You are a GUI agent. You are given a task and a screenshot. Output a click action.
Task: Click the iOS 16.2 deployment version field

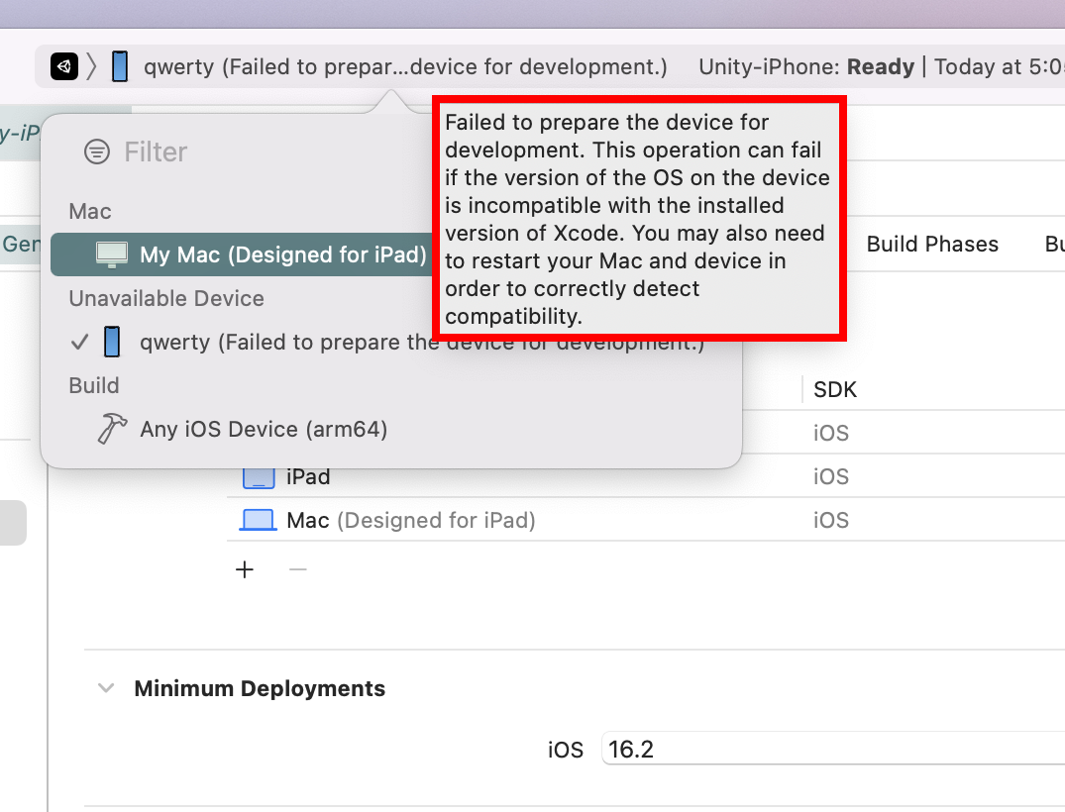tap(833, 749)
